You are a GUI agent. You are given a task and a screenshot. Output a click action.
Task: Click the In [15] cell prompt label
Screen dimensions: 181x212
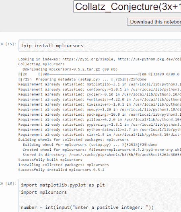coord(8,44)
